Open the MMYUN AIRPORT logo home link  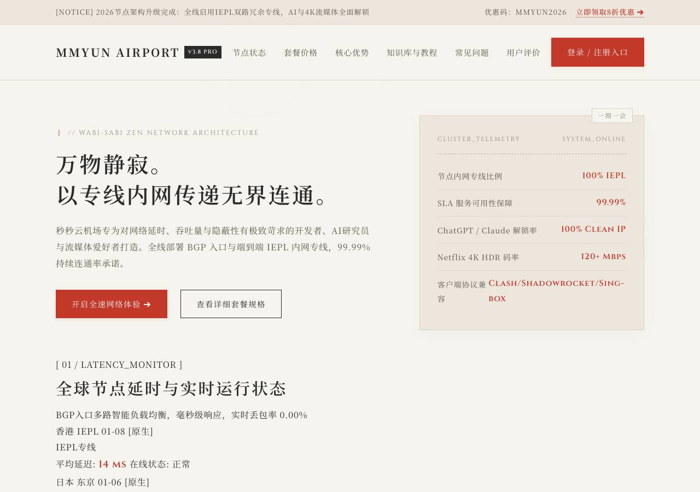(x=118, y=52)
